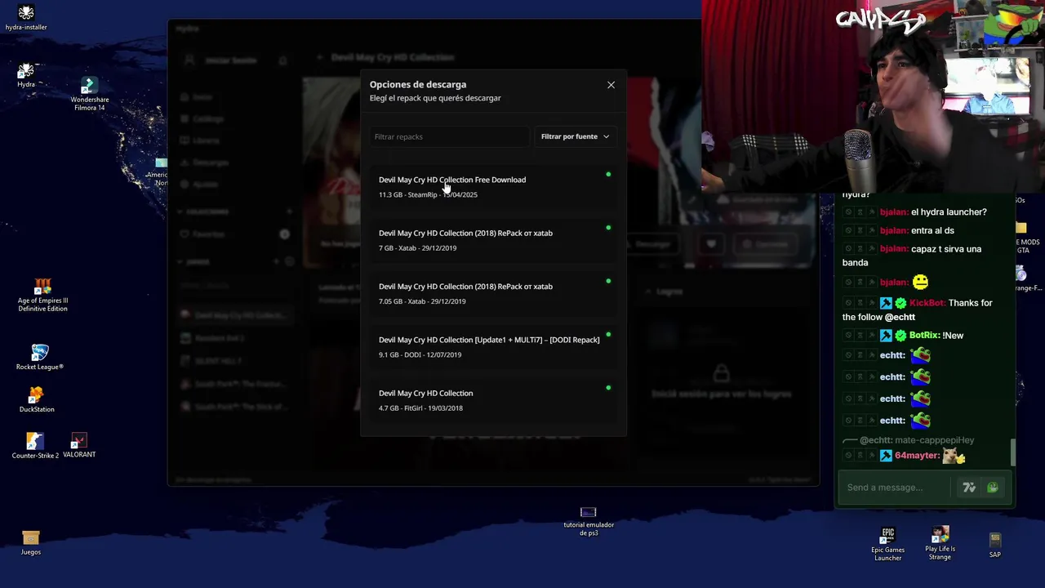Select Epic Games Launcher desktop icon
The image size is (1045, 588).
click(887, 545)
